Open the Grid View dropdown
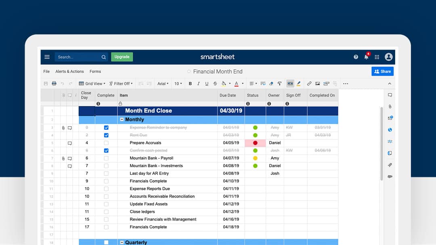436x245 pixels. 92,83
